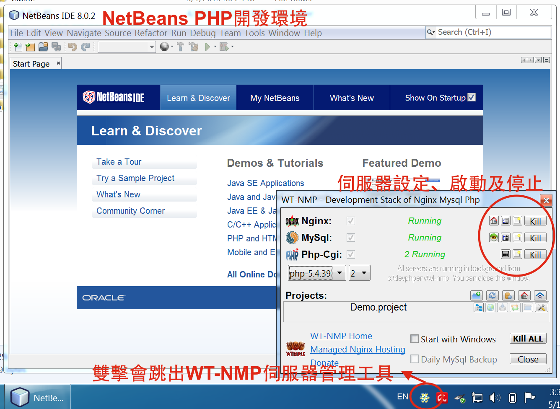The width and height of the screenshot is (560, 409).
Task: Open the File menu
Action: 17,33
